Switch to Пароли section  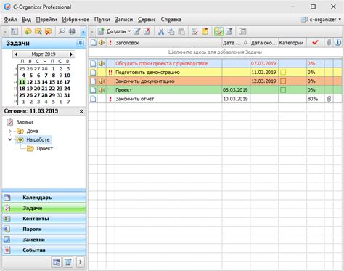(x=44, y=229)
